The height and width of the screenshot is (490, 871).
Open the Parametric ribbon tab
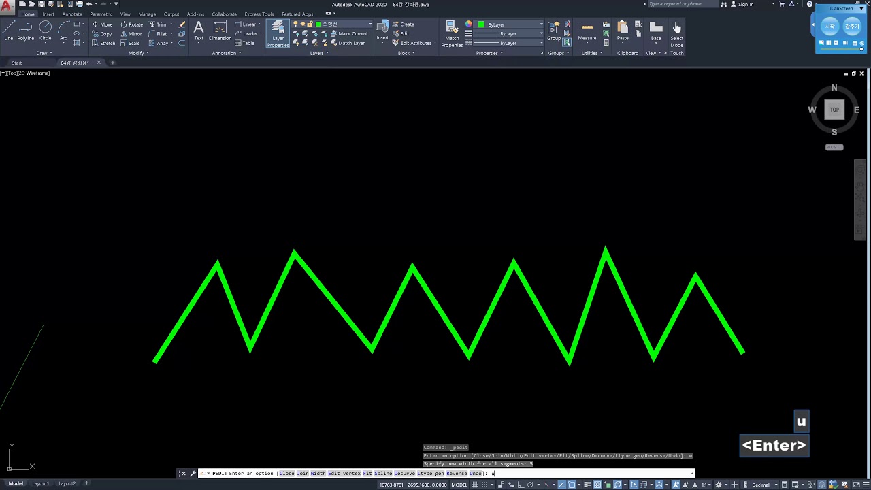point(101,14)
